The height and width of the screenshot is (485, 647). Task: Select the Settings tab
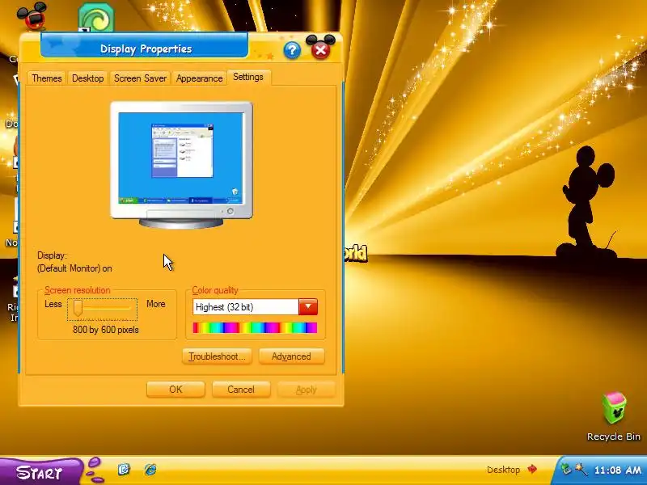click(248, 77)
